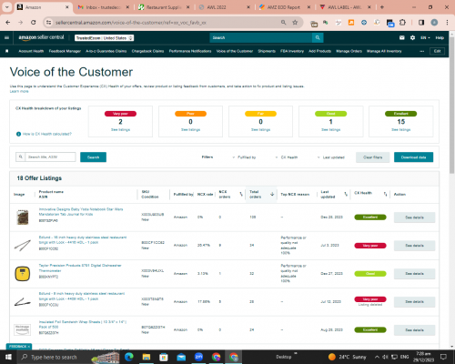Open the Chrome three-dot menu

pos(447,23)
